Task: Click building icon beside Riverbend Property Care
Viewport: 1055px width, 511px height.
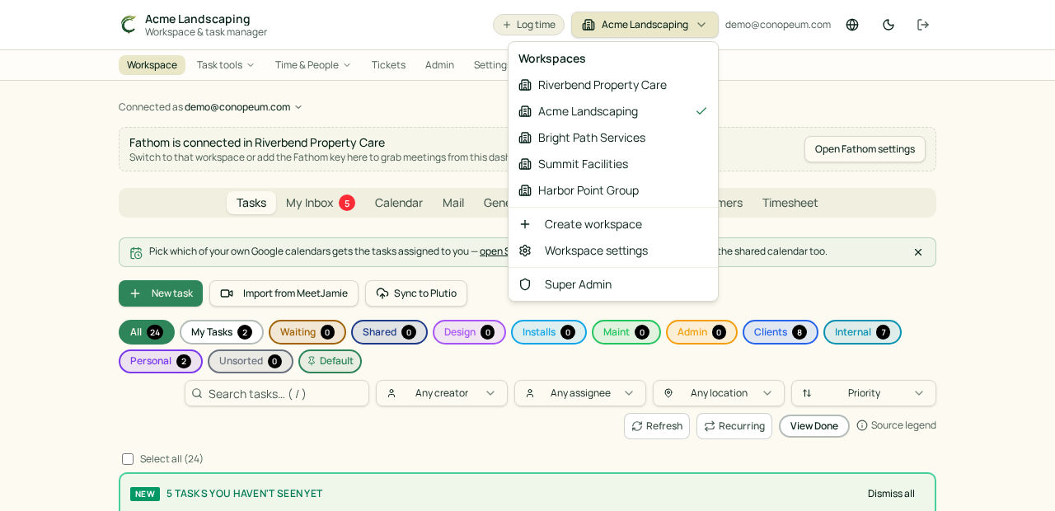Action: coord(525,85)
